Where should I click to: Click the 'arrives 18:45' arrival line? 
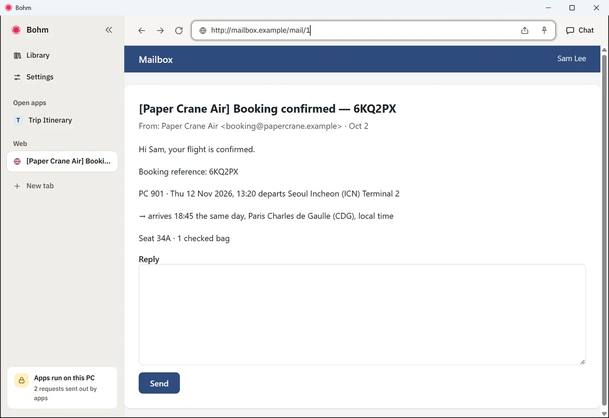click(x=266, y=216)
